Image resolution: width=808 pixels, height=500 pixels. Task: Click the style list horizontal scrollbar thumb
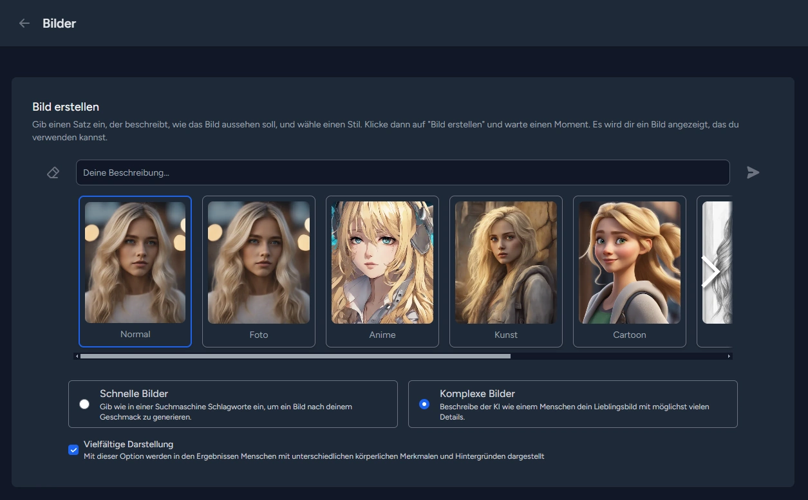[295, 356]
